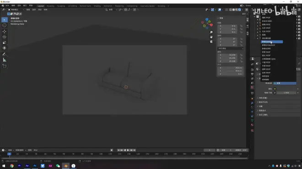The width and height of the screenshot is (302, 169).
Task: Open the Render properties tab icon
Action: pyautogui.click(x=252, y=70)
